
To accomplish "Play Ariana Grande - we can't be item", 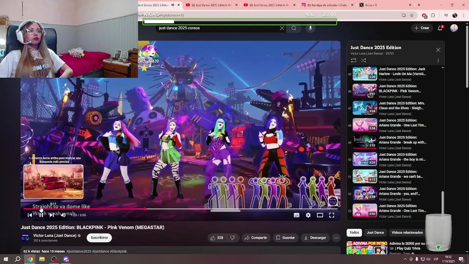I will [x=394, y=176].
